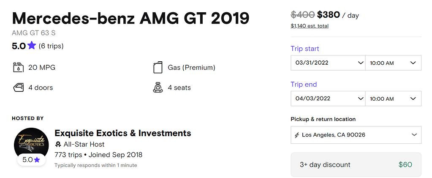The width and height of the screenshot is (432, 178).
Task: Click the Mercedes-benz AMG GT 2019 title
Action: (x=130, y=18)
